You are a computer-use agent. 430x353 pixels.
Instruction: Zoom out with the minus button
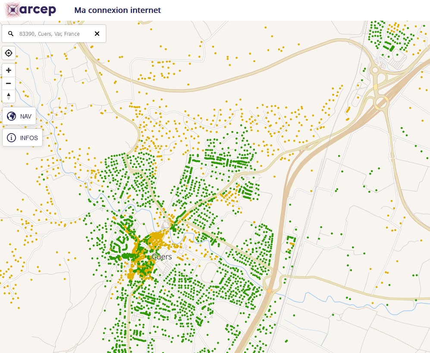click(x=9, y=83)
